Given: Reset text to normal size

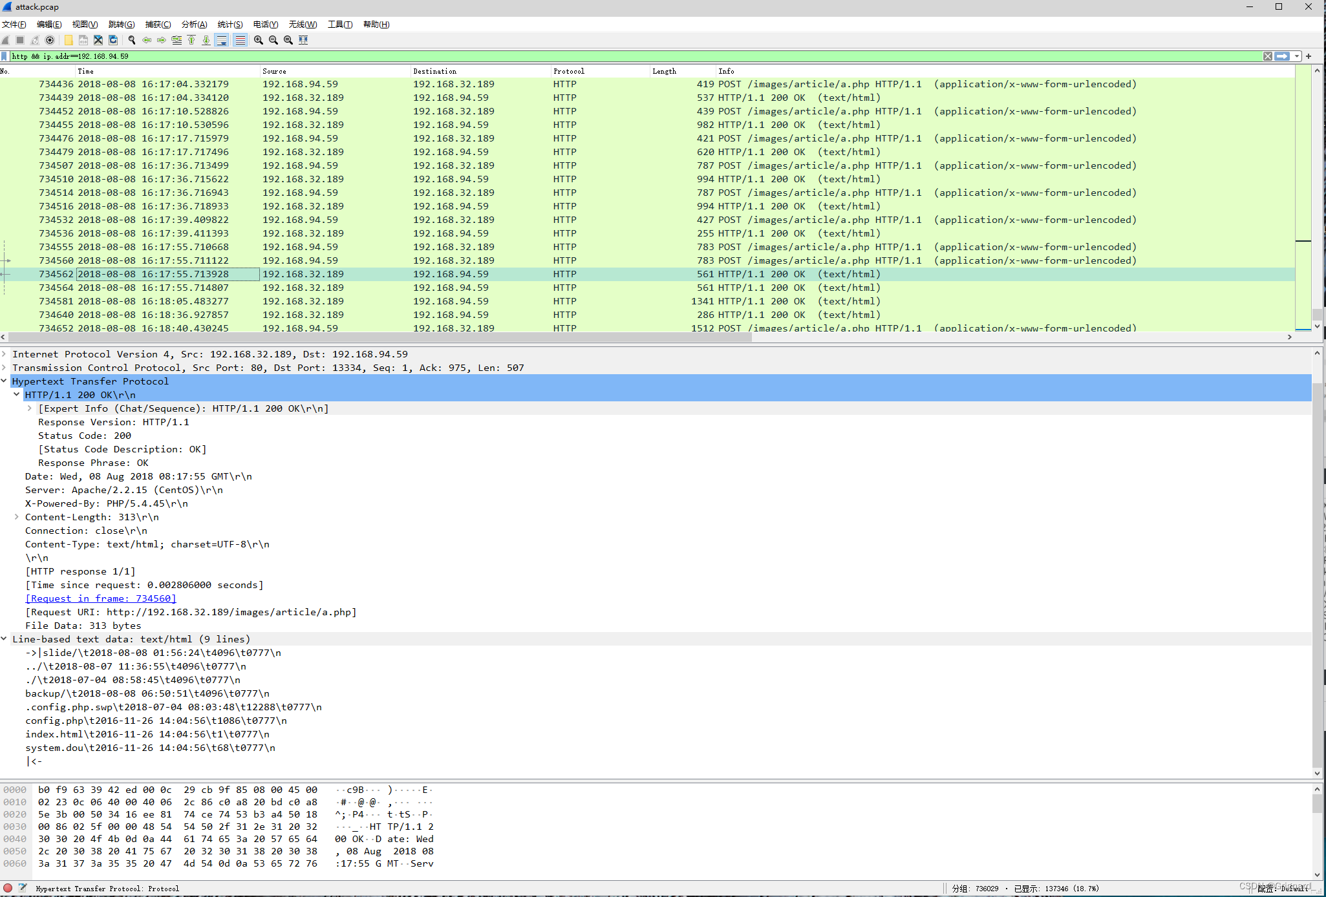Looking at the screenshot, I should point(288,40).
